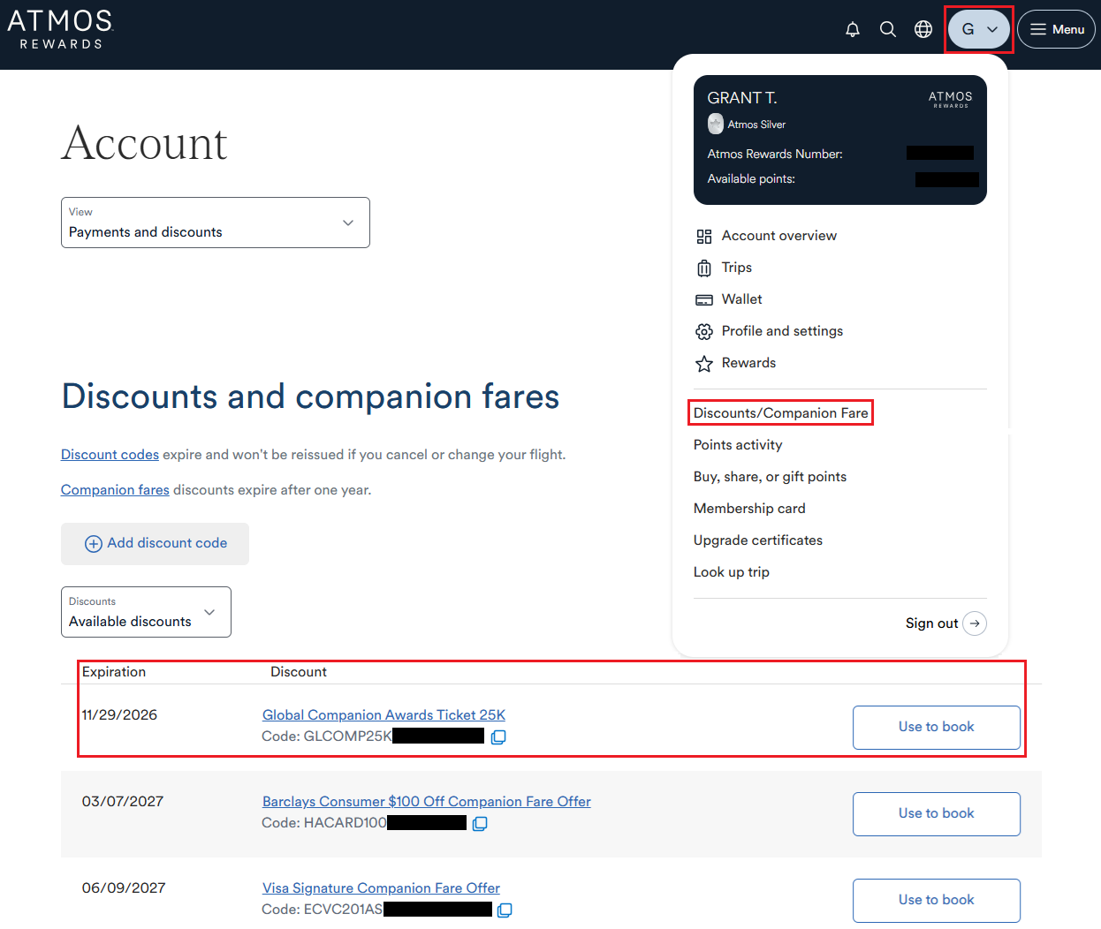The width and height of the screenshot is (1101, 929).
Task: Click the 06/09/2027 expiration date
Action: coord(124,888)
